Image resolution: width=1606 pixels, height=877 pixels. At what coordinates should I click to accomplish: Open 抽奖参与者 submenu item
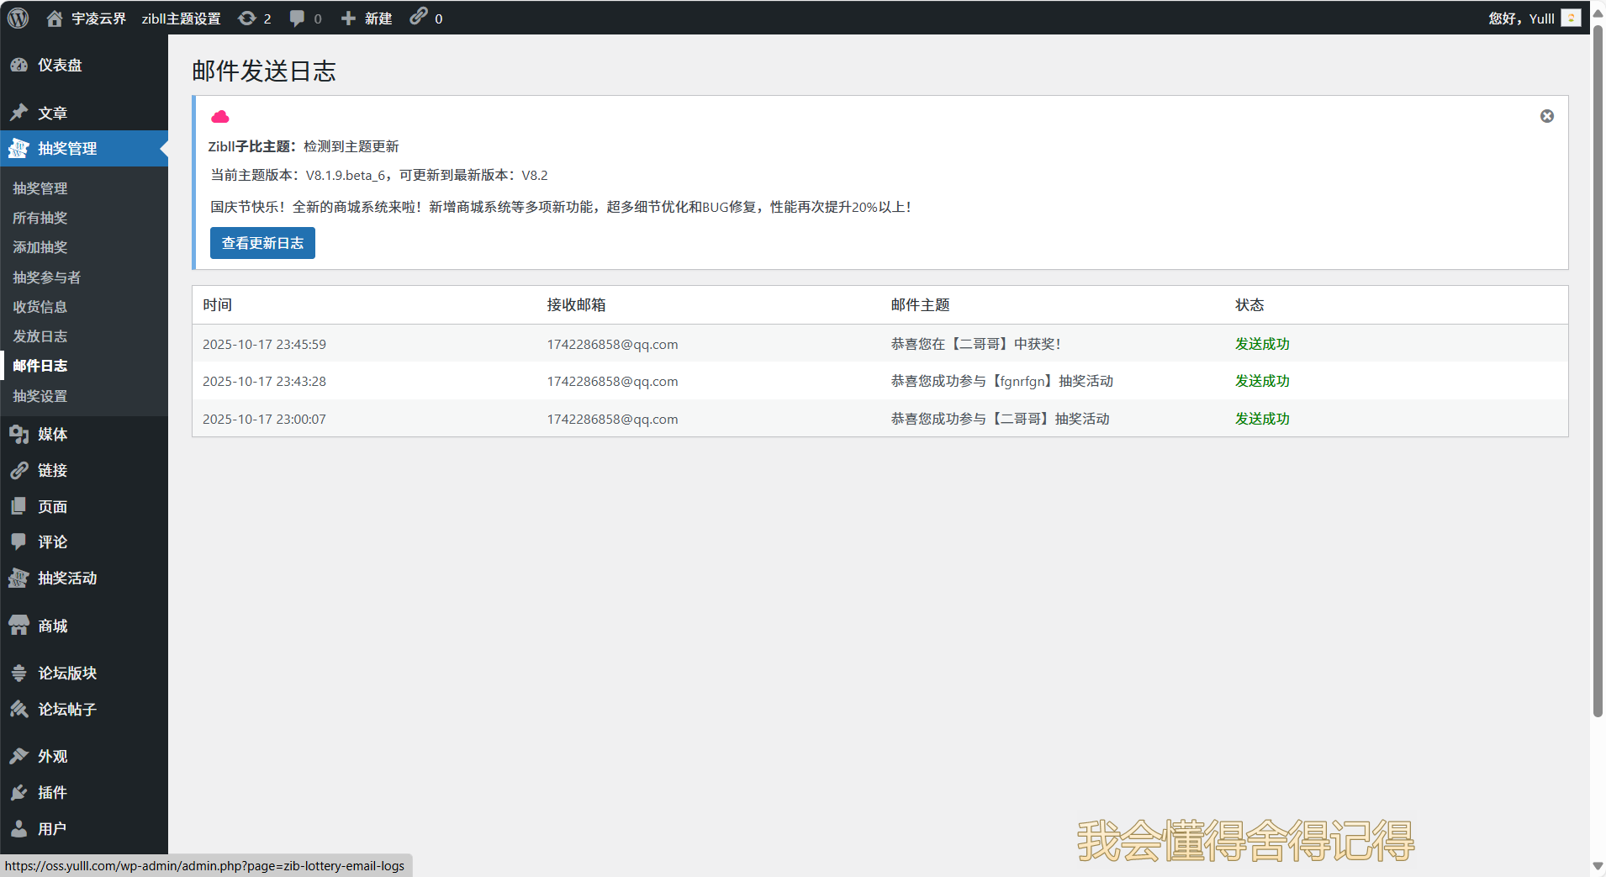click(x=46, y=277)
